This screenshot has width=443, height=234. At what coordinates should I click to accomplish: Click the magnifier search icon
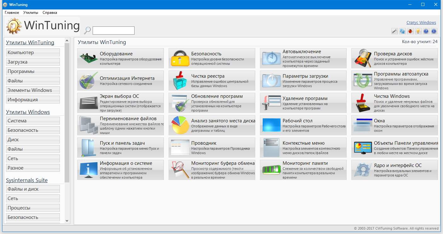(x=87, y=31)
